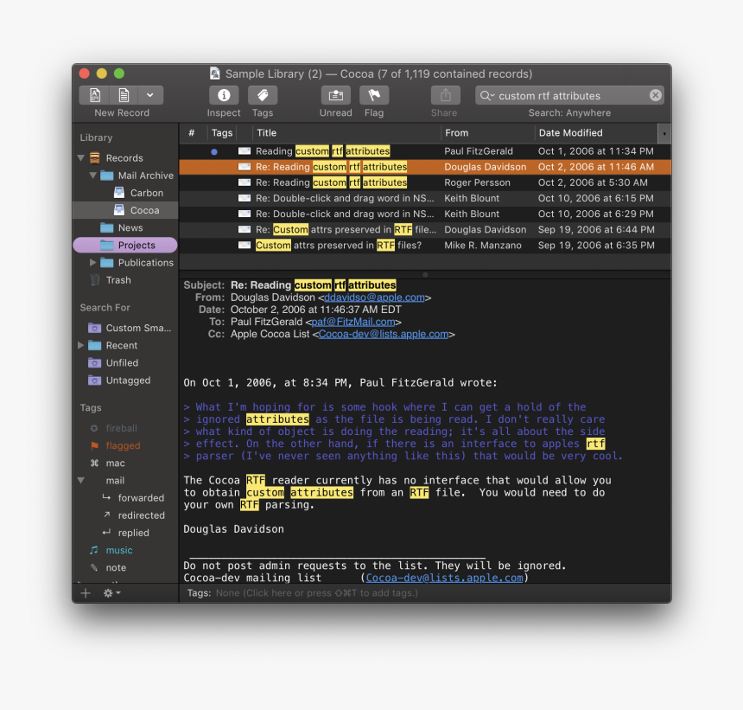Select Douglas Davidson's Sep 19 message
The width and height of the screenshot is (743, 710).
[425, 229]
